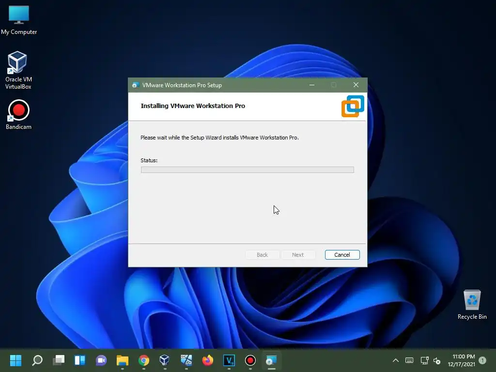Image resolution: width=496 pixels, height=372 pixels.
Task: Click the installation Status progress bar
Action: pos(248,170)
